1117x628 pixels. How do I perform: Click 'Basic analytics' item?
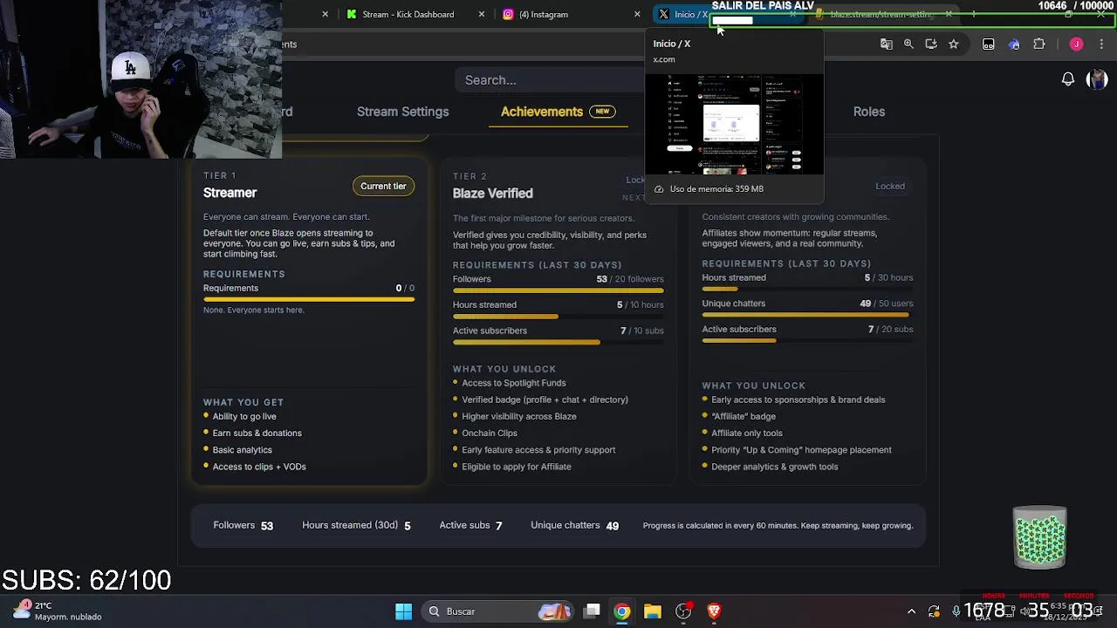pyautogui.click(x=243, y=450)
